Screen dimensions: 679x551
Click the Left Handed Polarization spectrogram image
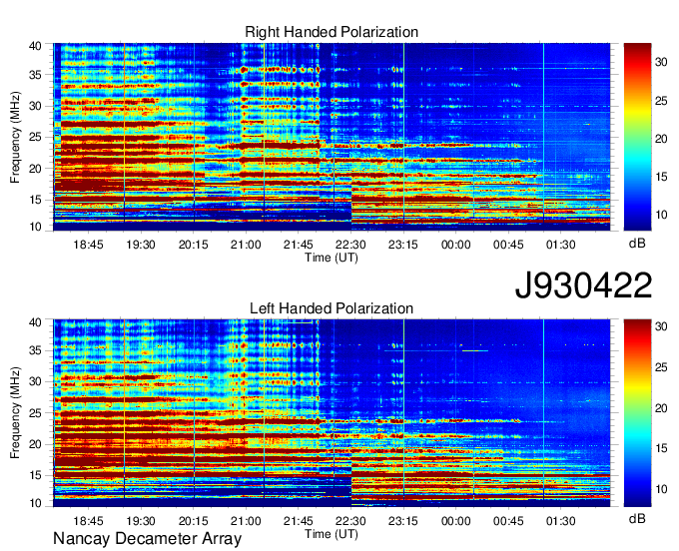pyautogui.click(x=332, y=413)
